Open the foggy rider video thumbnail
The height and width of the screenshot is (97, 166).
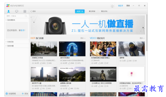[103, 74]
